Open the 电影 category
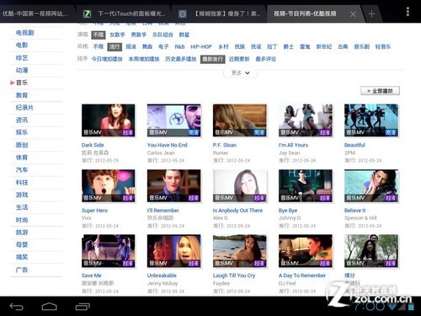 (x=22, y=46)
